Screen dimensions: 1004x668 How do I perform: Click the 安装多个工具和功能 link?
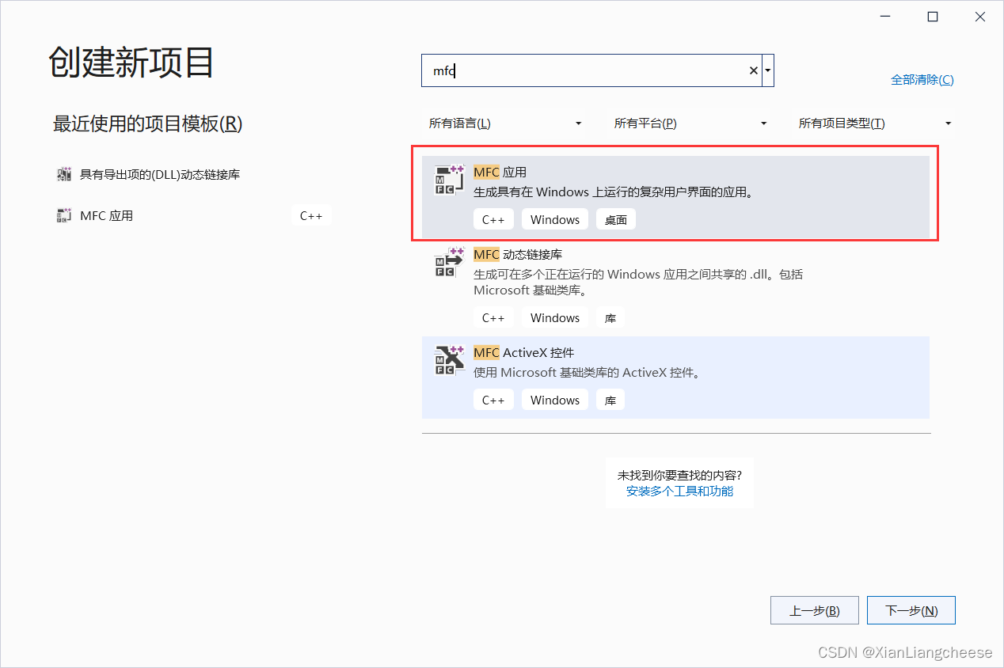(x=679, y=491)
